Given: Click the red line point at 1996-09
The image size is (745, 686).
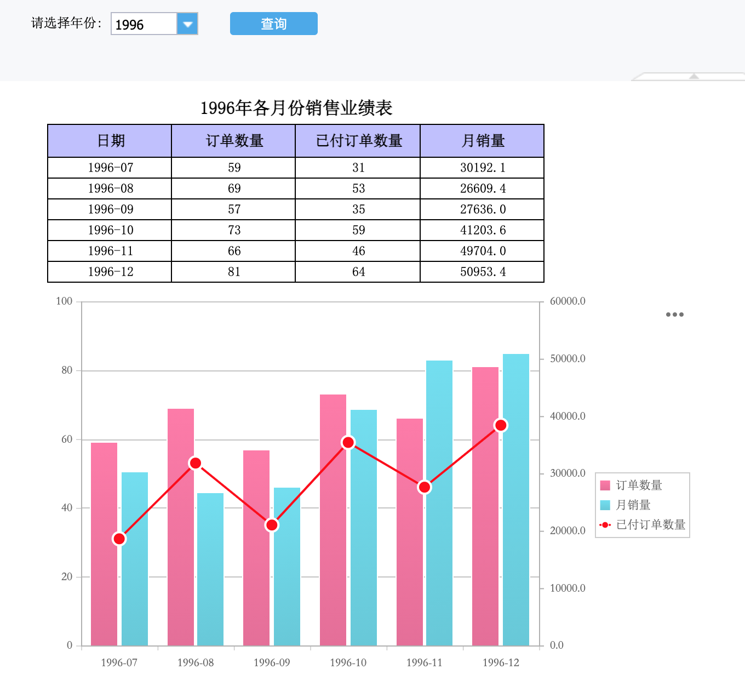Looking at the screenshot, I should point(272,525).
